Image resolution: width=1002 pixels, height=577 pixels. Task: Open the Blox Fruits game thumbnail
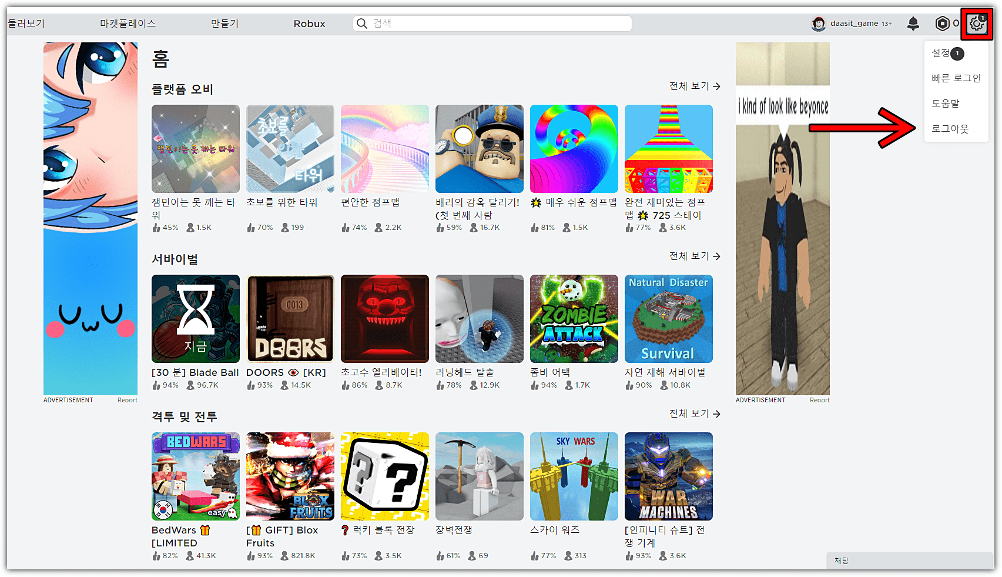click(290, 476)
